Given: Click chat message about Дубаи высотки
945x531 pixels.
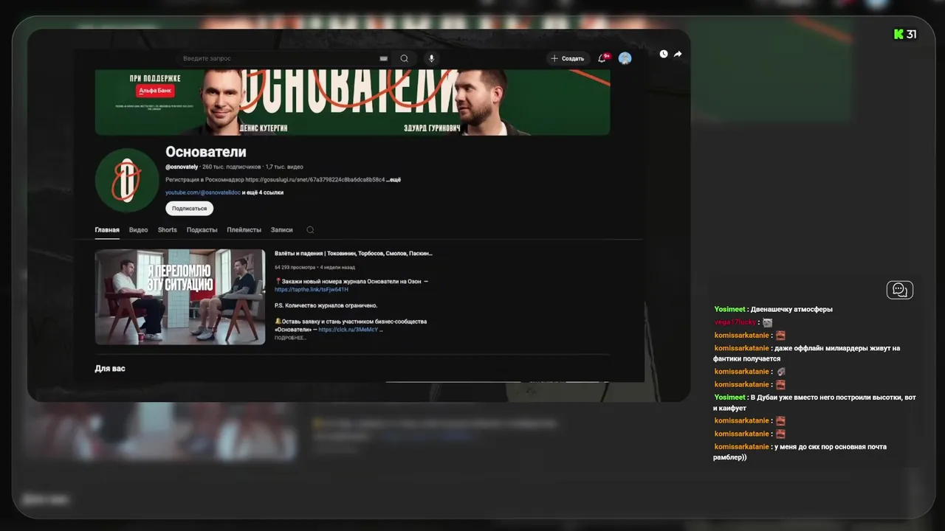Looking at the screenshot, I should pos(814,403).
